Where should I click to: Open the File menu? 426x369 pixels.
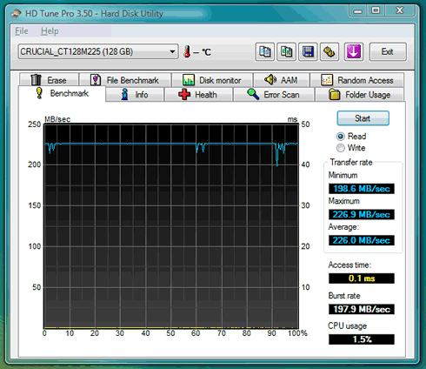tap(22, 31)
